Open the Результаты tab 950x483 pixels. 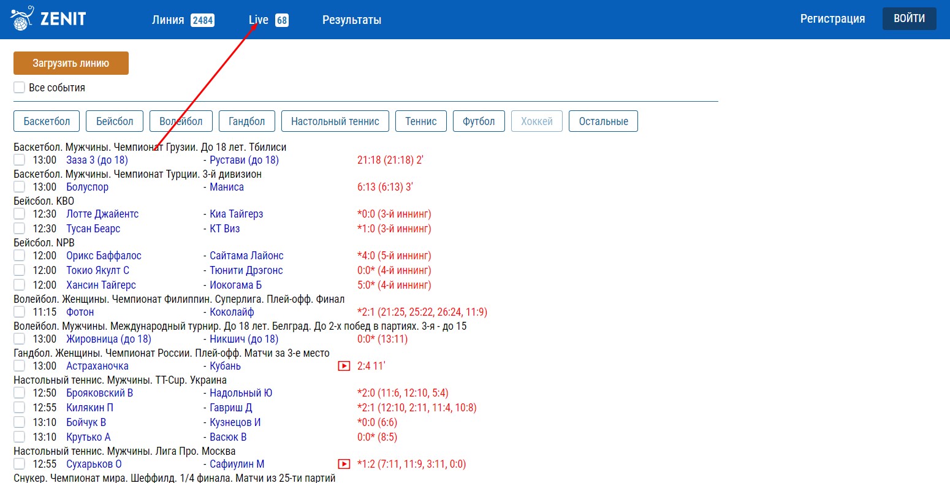click(x=352, y=20)
